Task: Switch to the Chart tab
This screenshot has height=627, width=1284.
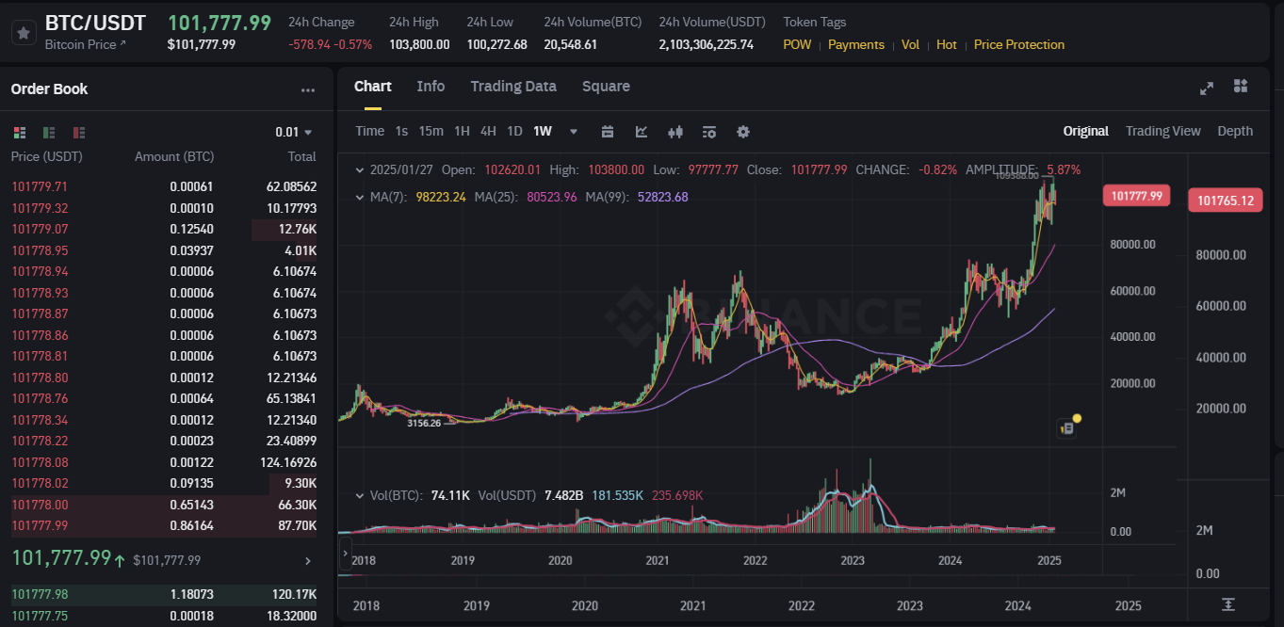Action: [x=373, y=87]
